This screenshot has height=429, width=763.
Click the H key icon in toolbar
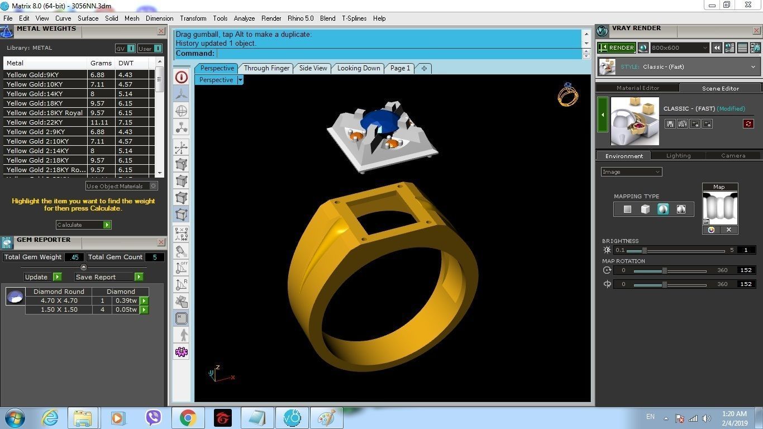[182, 318]
